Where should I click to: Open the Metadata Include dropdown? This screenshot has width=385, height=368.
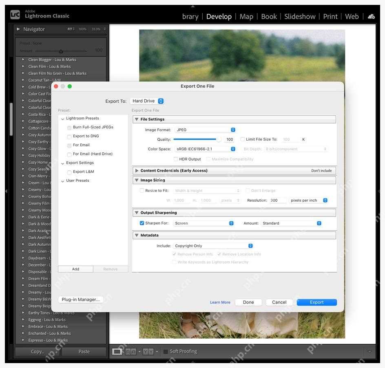coord(213,246)
